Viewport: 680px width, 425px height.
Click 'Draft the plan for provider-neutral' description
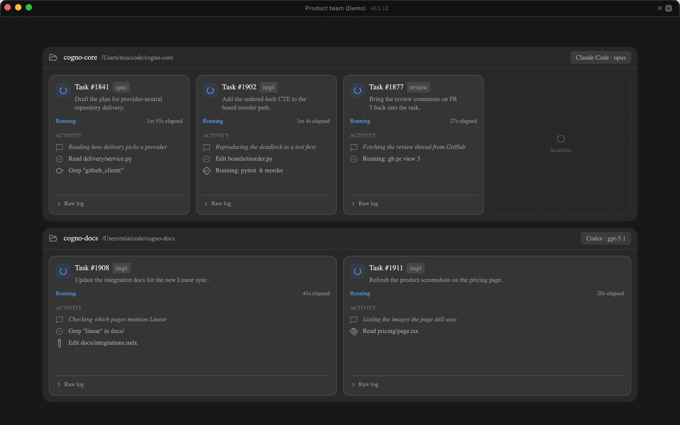point(119,103)
